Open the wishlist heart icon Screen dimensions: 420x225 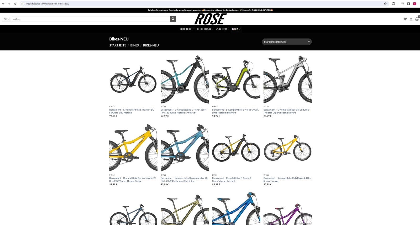pos(405,19)
